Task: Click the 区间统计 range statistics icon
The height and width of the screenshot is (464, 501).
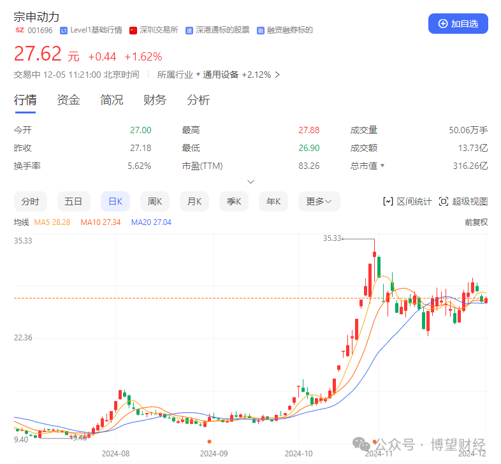Action: (388, 201)
